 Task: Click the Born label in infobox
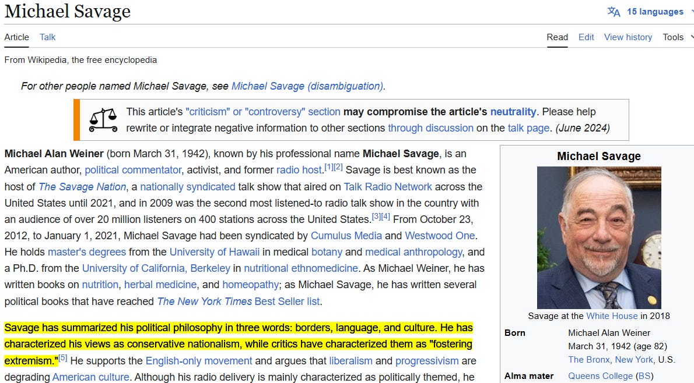[x=515, y=332]
